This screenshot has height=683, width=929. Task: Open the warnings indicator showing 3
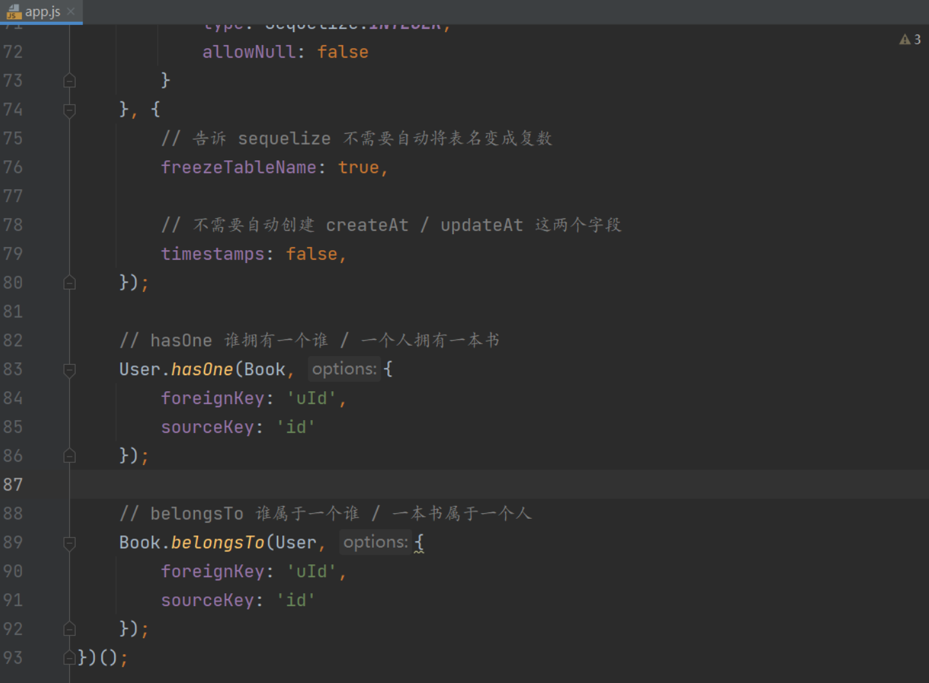(x=910, y=40)
